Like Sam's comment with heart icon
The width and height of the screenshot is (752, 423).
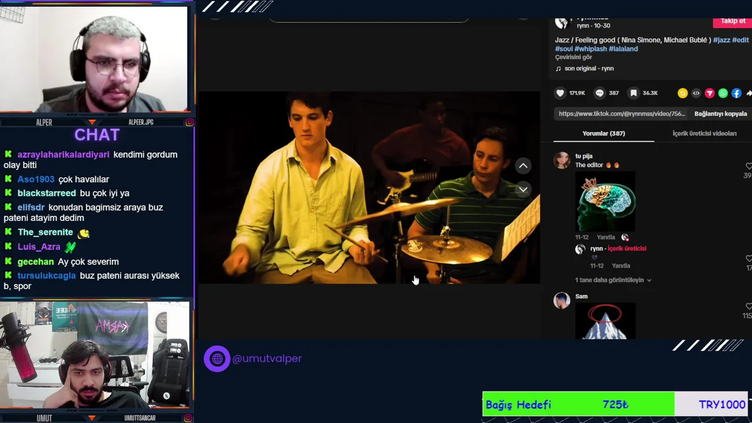[748, 306]
